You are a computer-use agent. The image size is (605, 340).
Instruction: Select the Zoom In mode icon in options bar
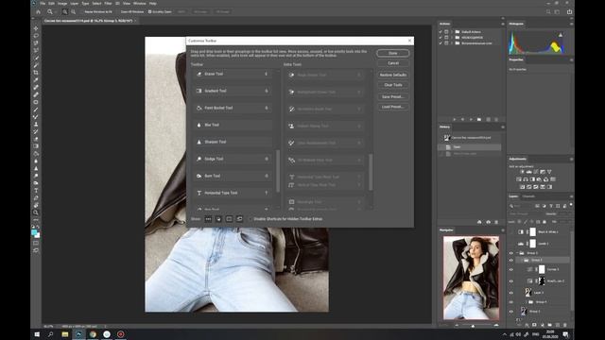64,12
